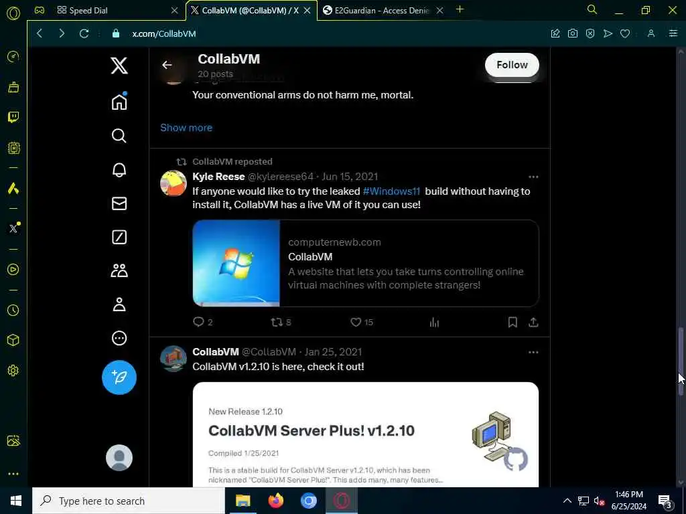Launch Firefox from taskbar
The image size is (686, 514).
pos(275,501)
